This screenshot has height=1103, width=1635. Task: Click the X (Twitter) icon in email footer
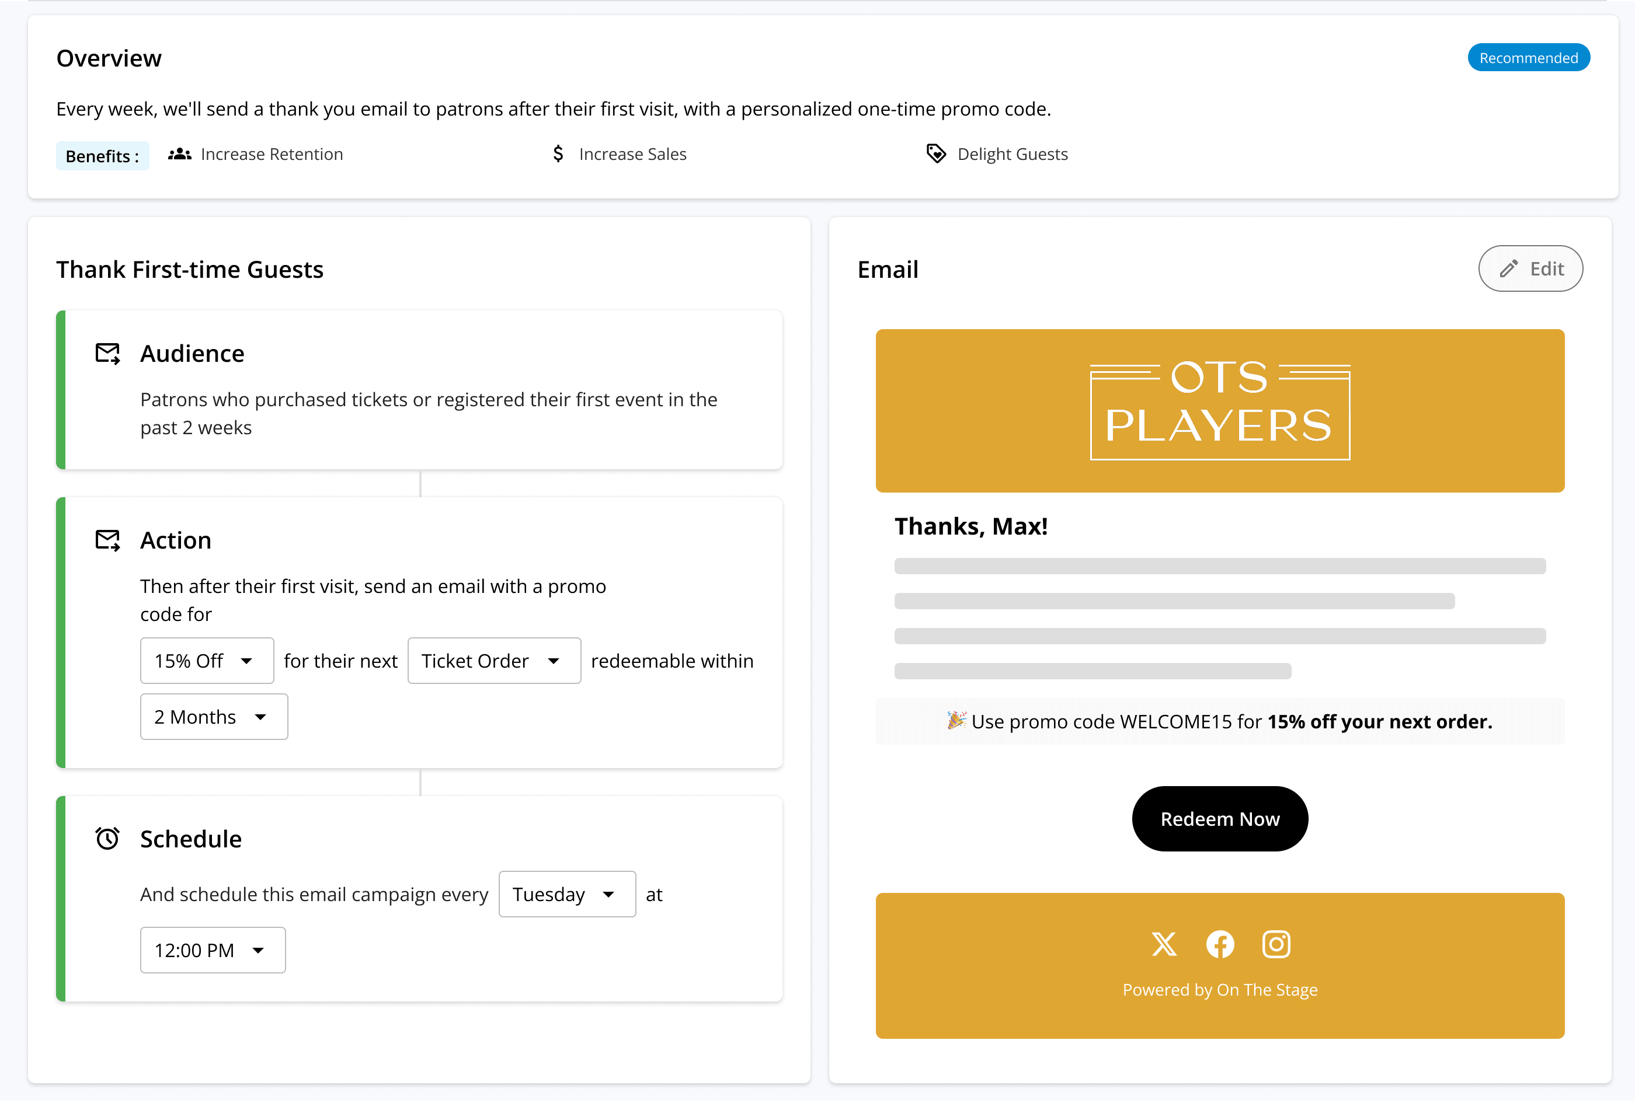1164,944
